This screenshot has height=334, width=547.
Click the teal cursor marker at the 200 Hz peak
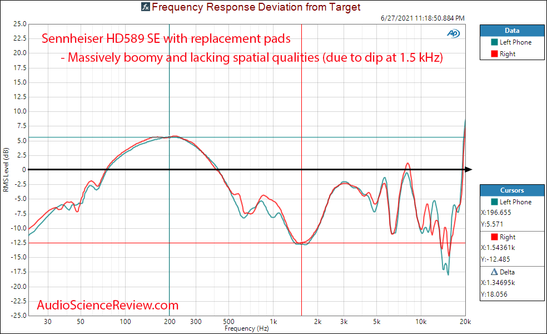[170, 137]
